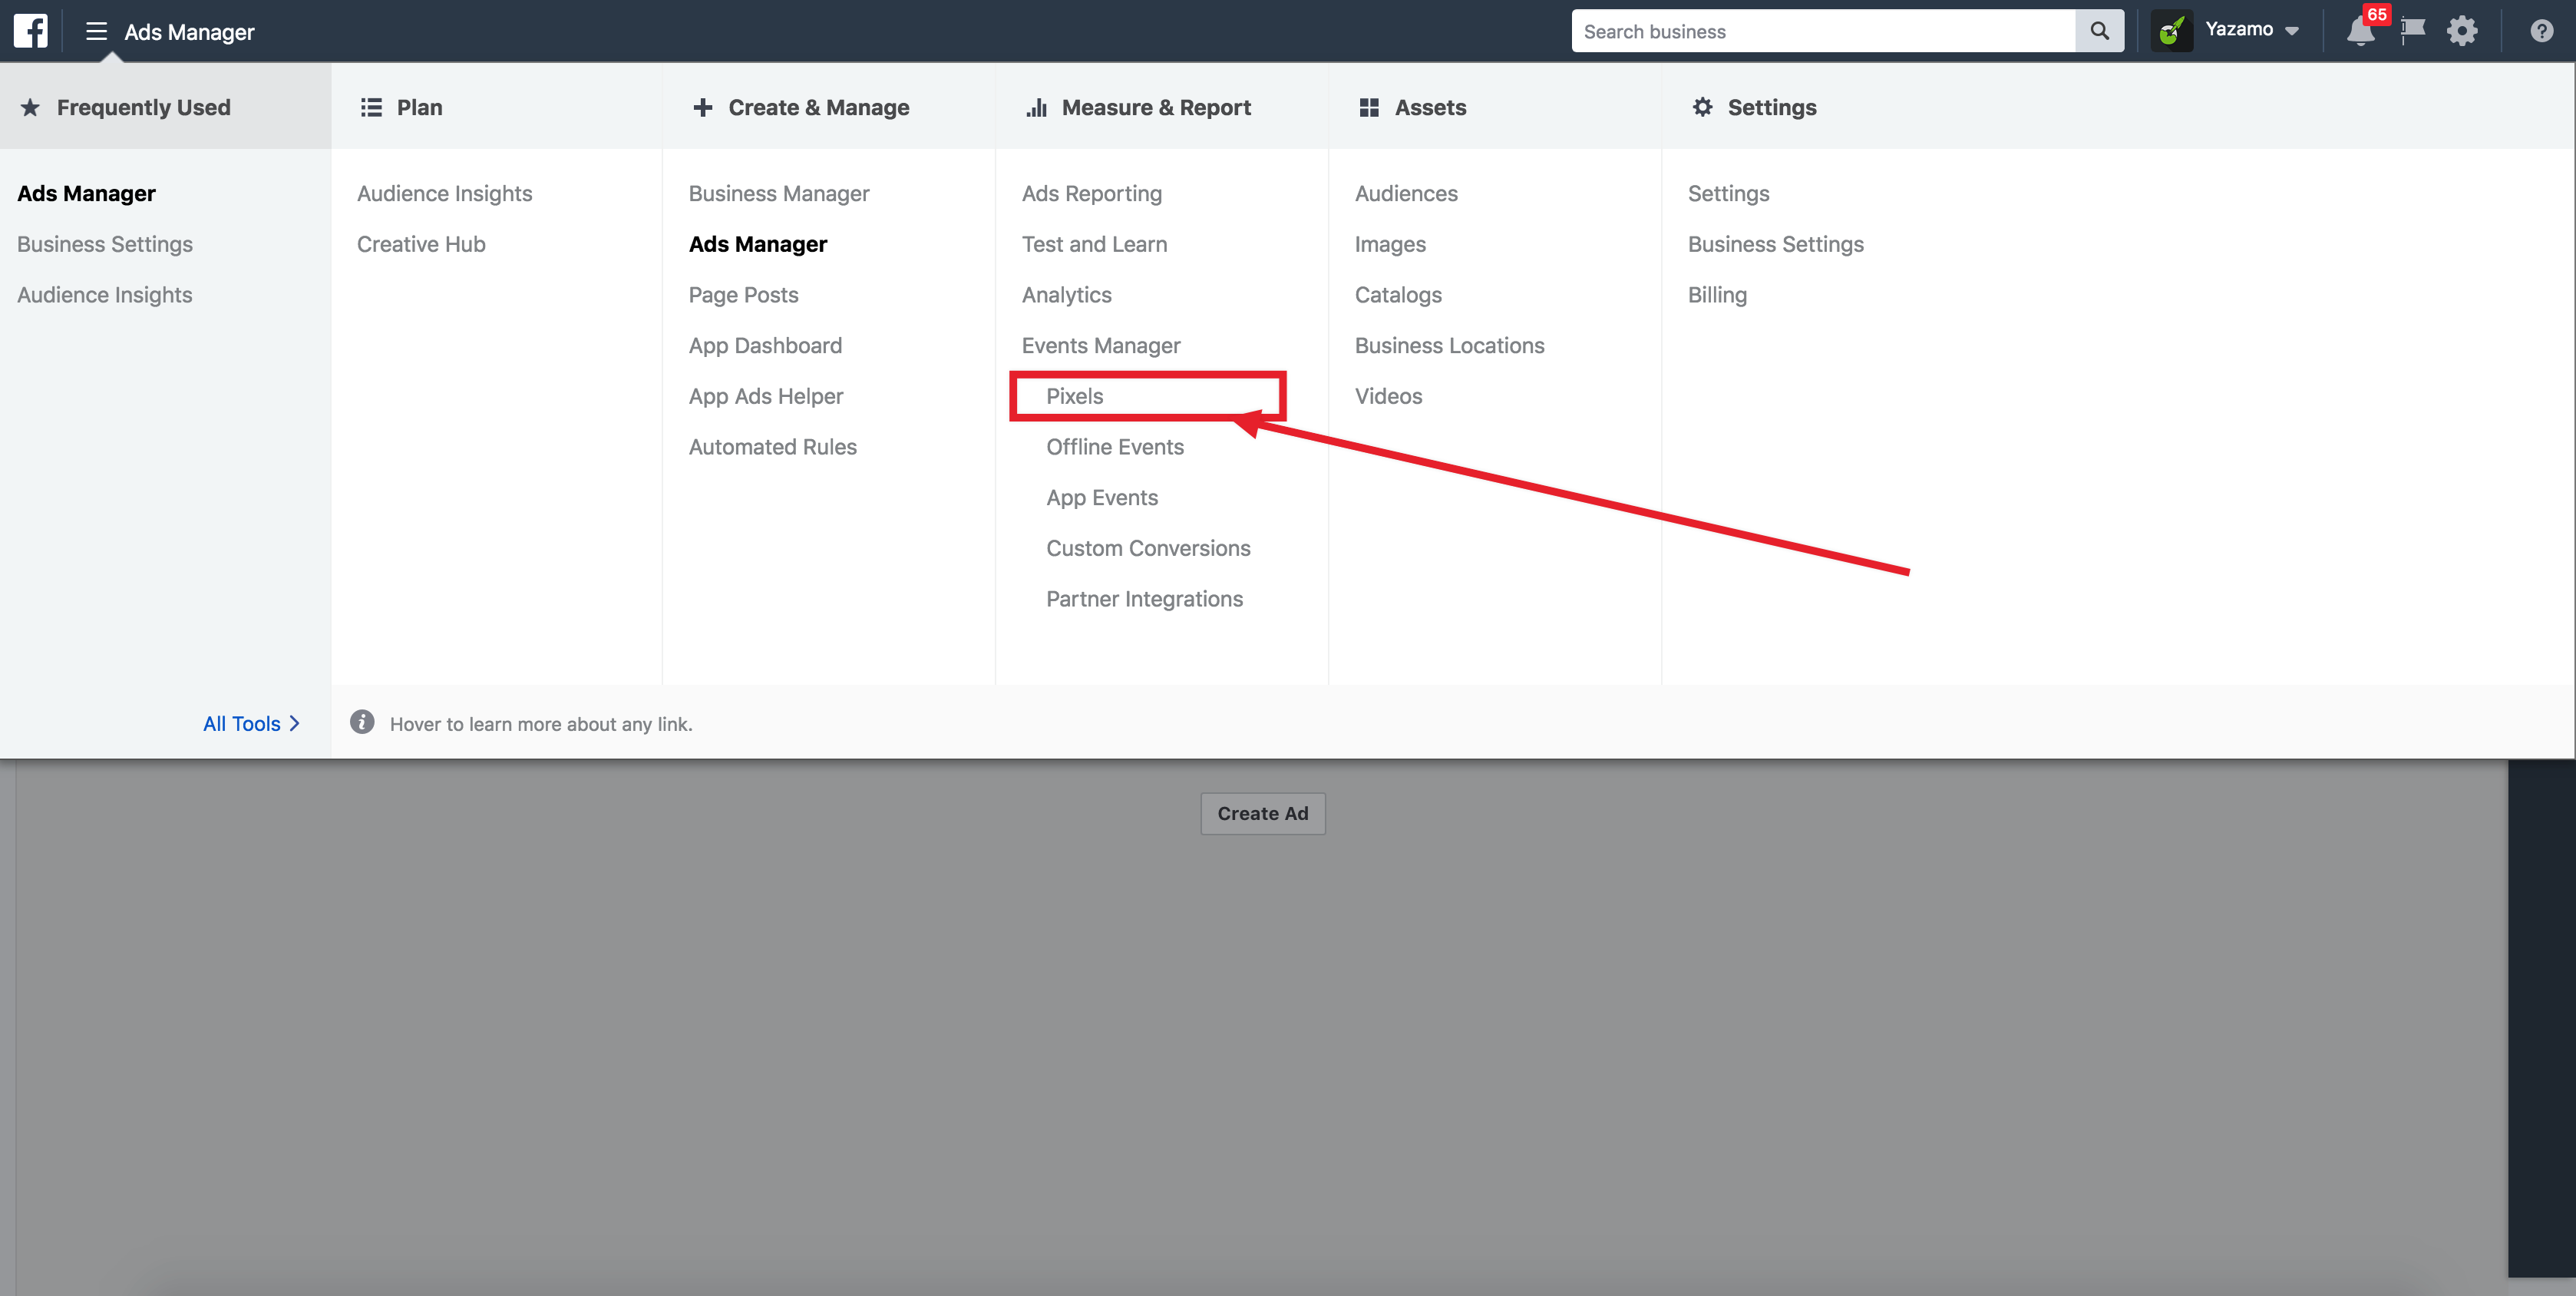Image resolution: width=2576 pixels, height=1296 pixels.
Task: Click the gear icon beside Settings header
Action: [1702, 107]
